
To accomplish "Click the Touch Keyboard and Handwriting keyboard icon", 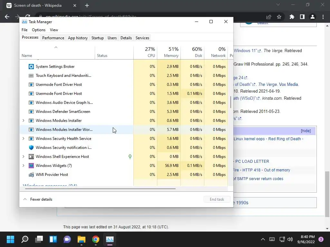I will click(31, 76).
